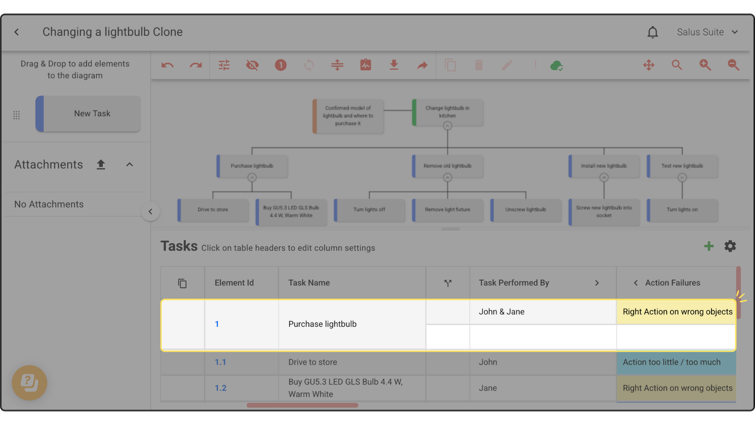Click the Action Failures column header
The height and width of the screenshot is (425, 755).
pyautogui.click(x=672, y=283)
